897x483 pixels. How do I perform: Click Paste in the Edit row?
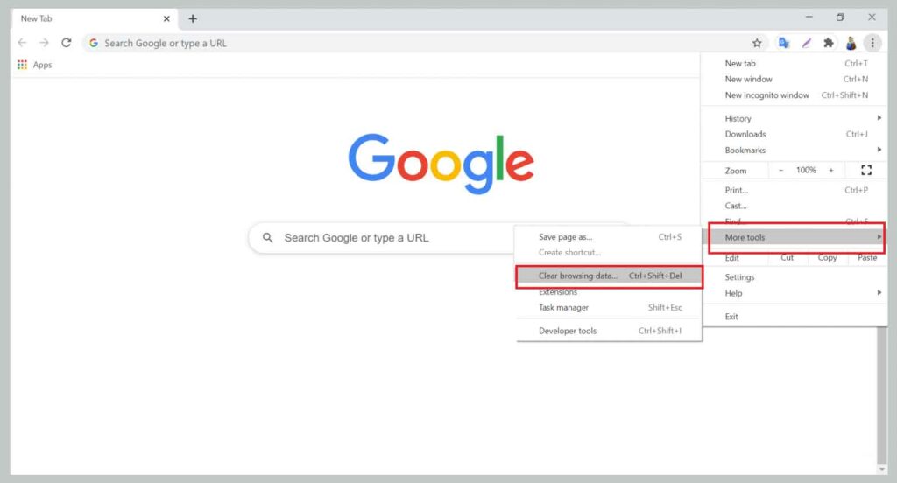click(867, 258)
